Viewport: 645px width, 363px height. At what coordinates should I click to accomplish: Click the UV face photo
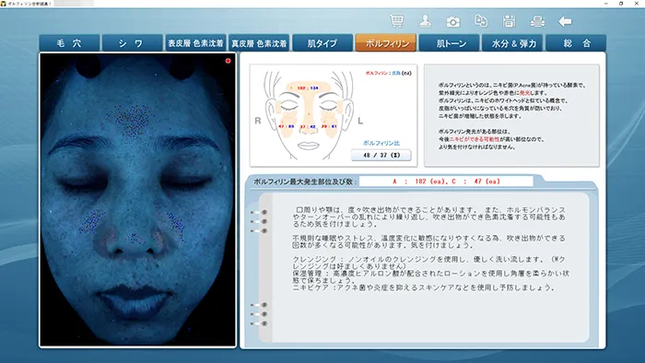[138, 200]
